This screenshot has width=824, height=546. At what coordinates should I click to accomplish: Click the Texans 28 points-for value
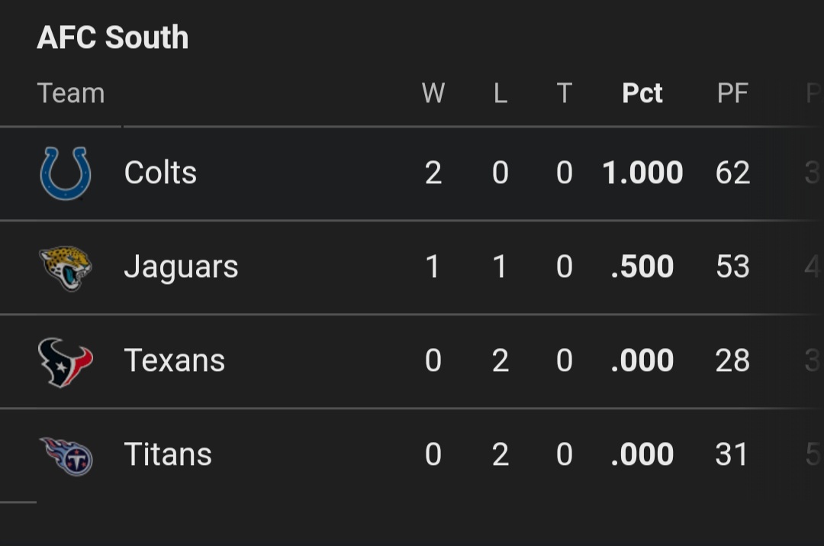click(732, 361)
